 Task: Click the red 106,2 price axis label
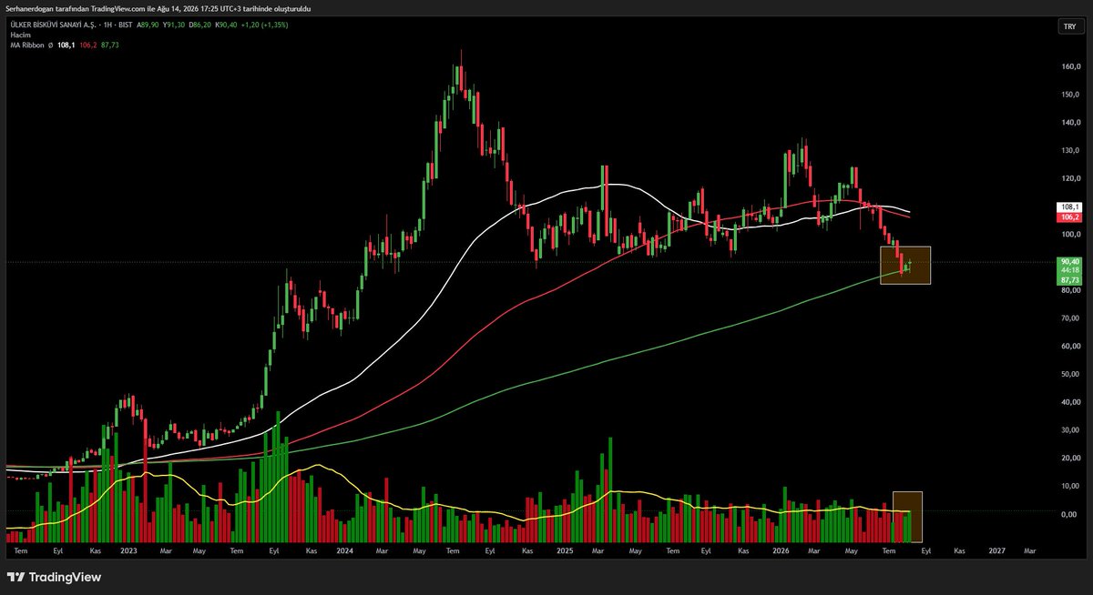click(x=1068, y=217)
